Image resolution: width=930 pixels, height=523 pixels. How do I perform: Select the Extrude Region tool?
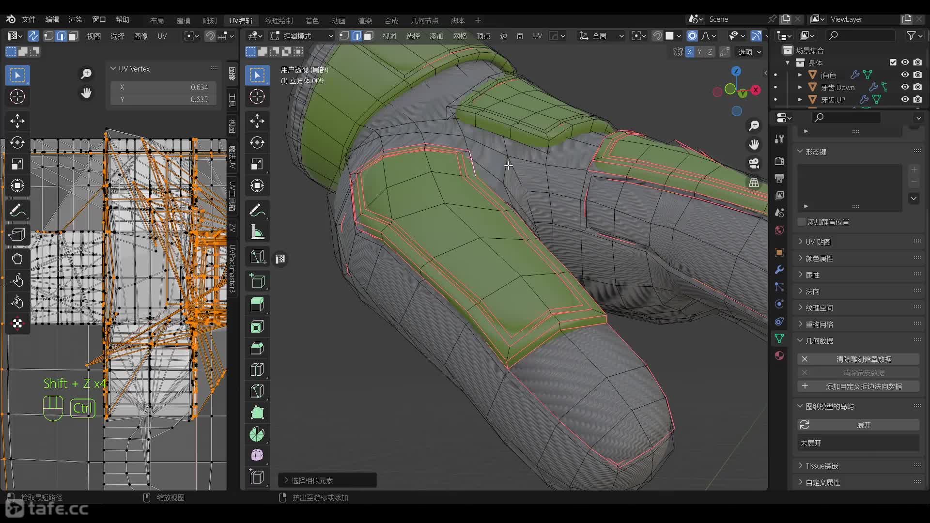[x=257, y=304]
